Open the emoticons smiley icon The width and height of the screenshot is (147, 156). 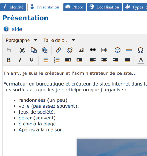118,50
